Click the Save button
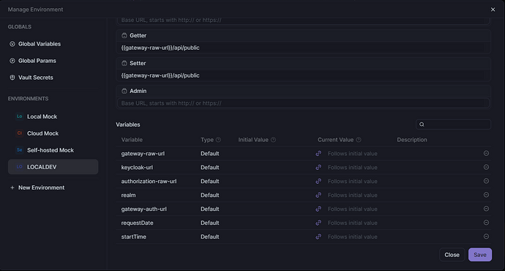Viewport: 505px width, 271px height. click(x=480, y=255)
